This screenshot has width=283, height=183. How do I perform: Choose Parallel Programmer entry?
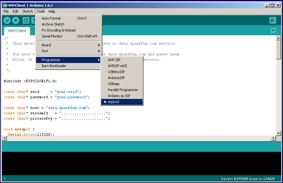pos(122,90)
